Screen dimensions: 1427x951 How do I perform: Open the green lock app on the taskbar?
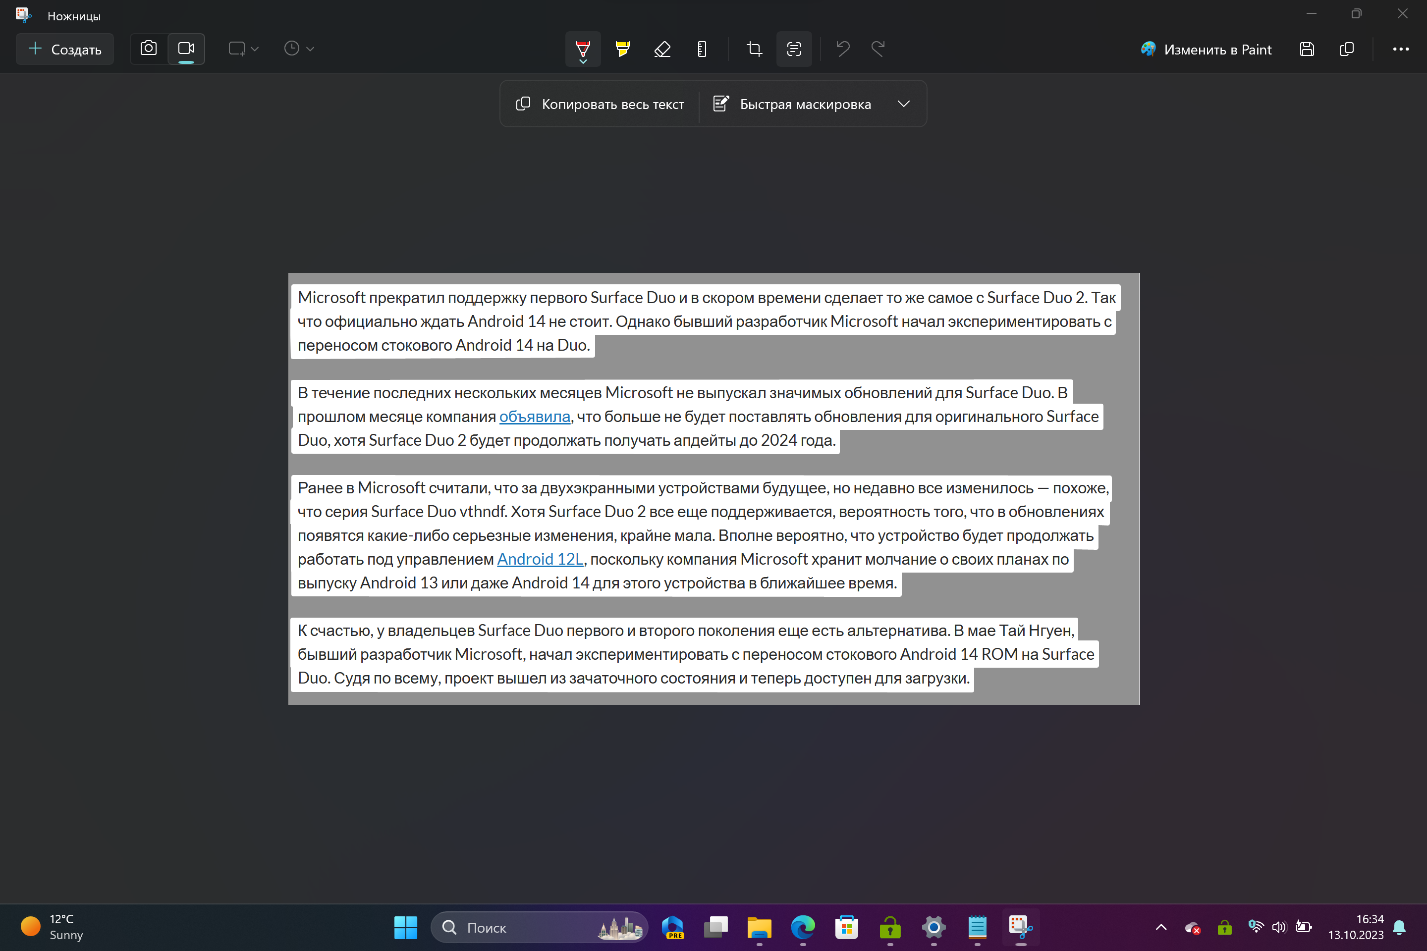[x=890, y=927]
